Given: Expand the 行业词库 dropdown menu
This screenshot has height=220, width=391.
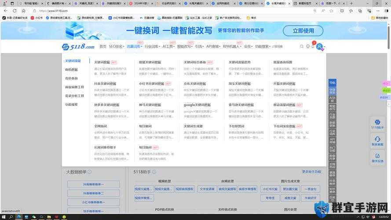Looking at the screenshot, I should [152, 46].
